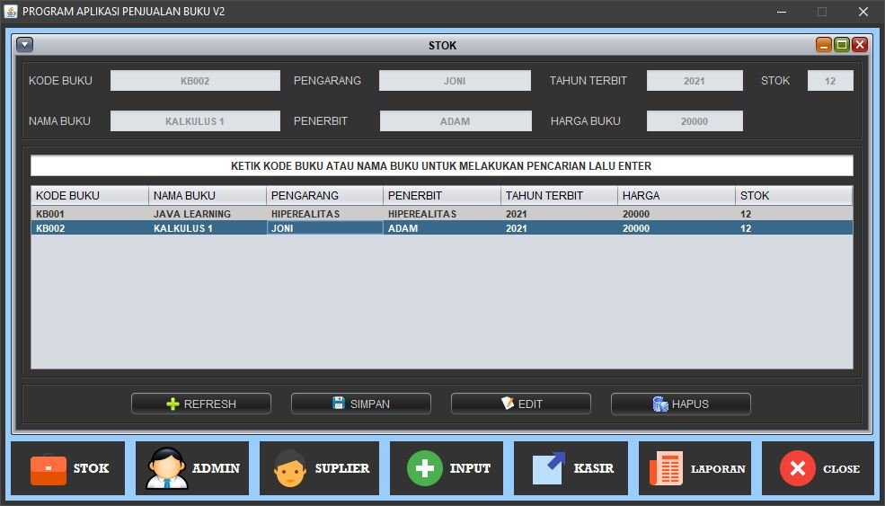The width and height of the screenshot is (885, 506).
Task: Maximize the STOK internal window
Action: click(842, 45)
